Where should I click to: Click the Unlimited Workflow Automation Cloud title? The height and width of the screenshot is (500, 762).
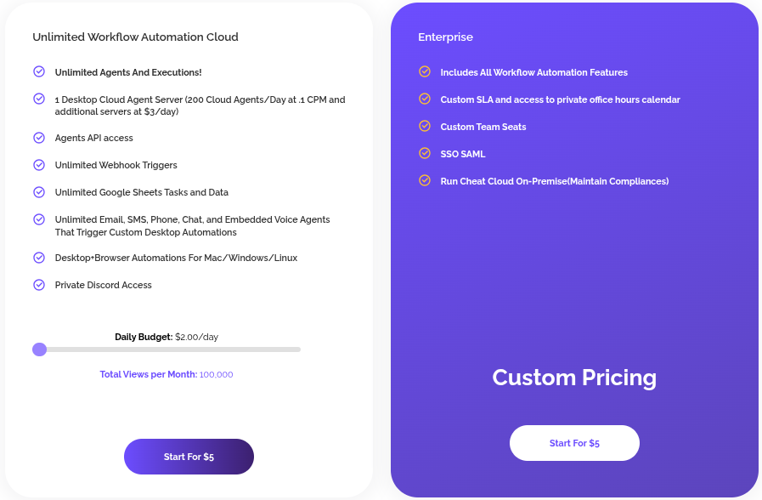(135, 37)
